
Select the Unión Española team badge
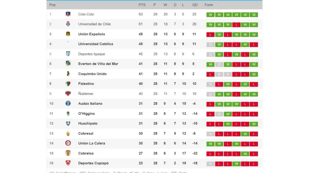coord(68,34)
